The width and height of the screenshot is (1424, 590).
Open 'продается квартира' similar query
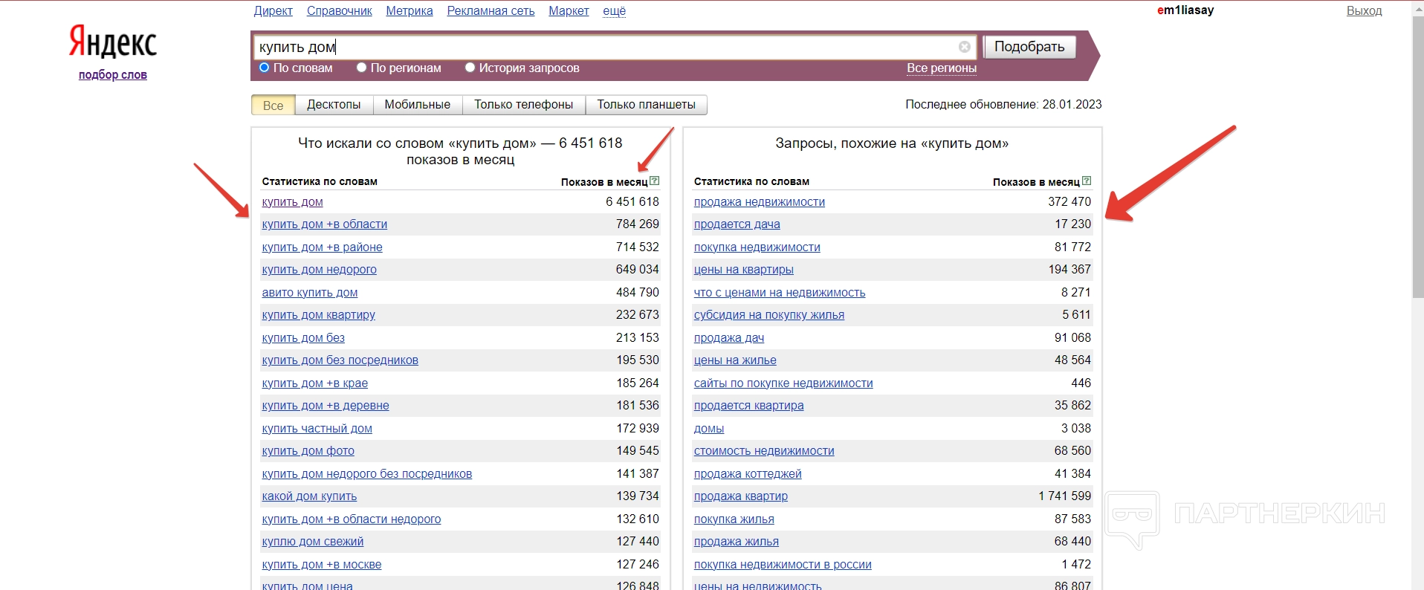748,406
